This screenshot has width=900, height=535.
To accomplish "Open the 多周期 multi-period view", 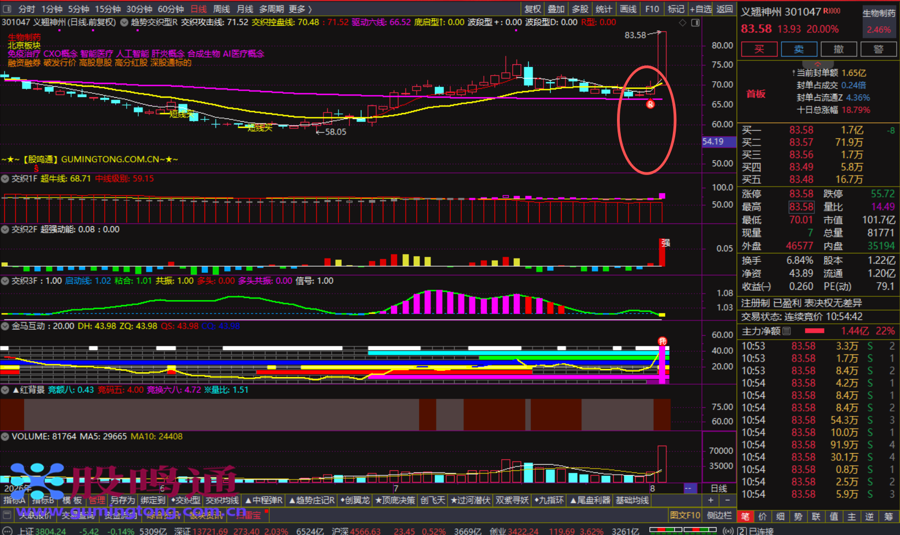I will [271, 9].
